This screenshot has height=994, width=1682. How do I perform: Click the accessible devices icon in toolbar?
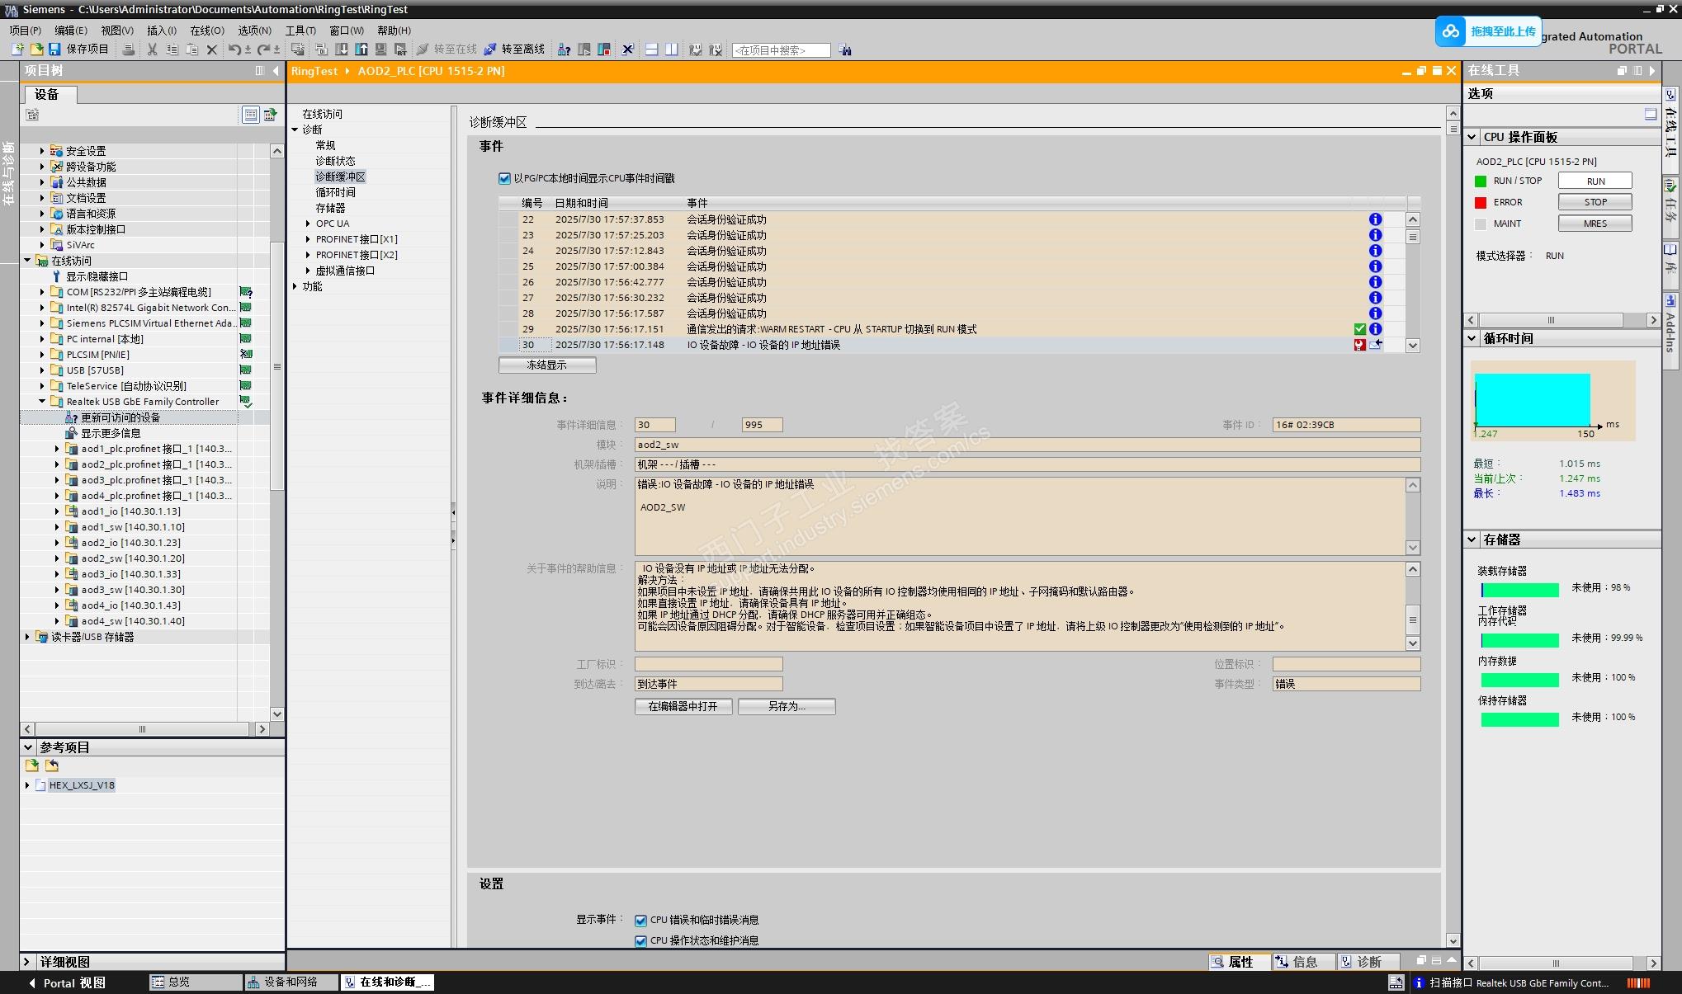coord(564,49)
